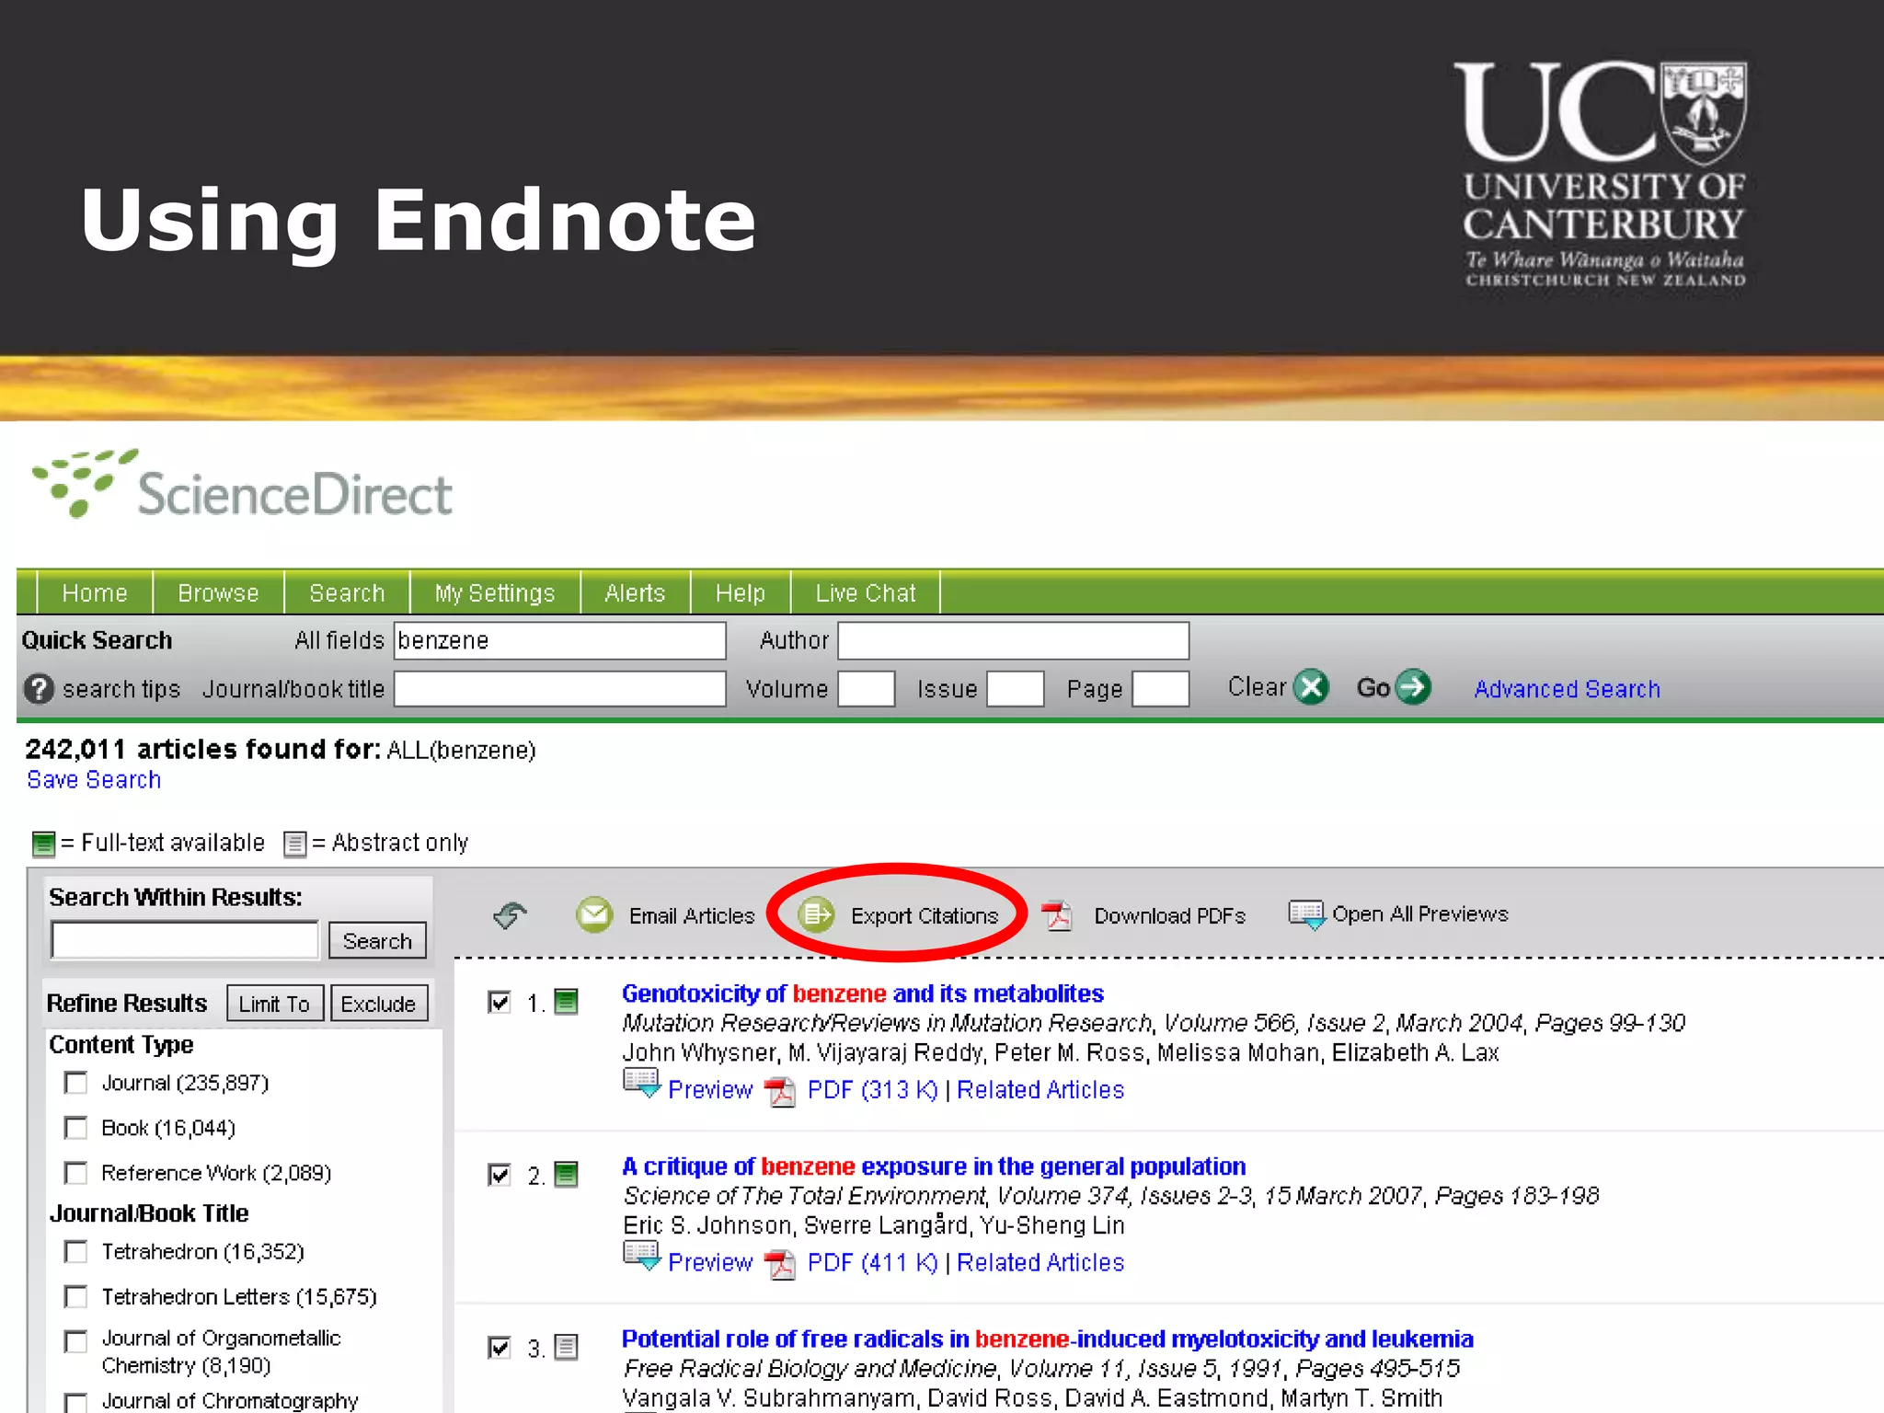Check the Journal of Chromatography filter
The width and height of the screenshot is (1884, 1413).
(76, 1402)
